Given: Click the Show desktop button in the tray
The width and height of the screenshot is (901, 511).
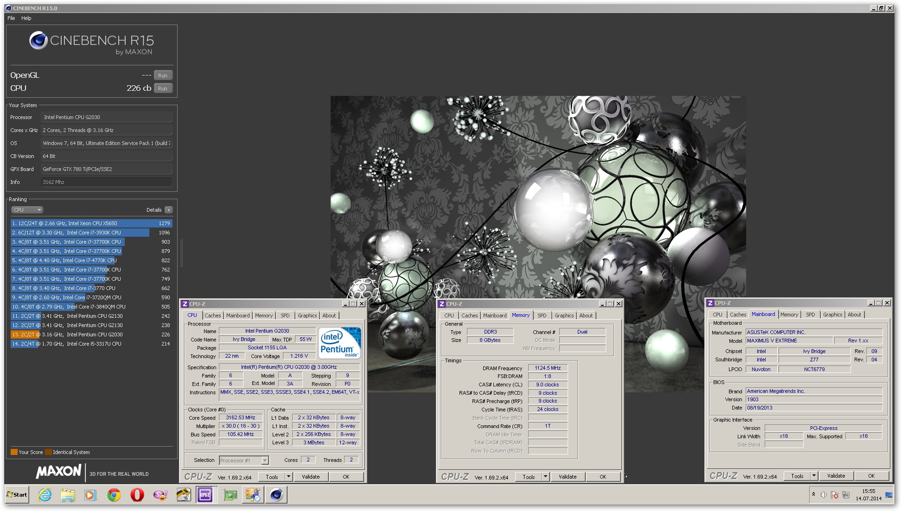Looking at the screenshot, I should (889, 495).
